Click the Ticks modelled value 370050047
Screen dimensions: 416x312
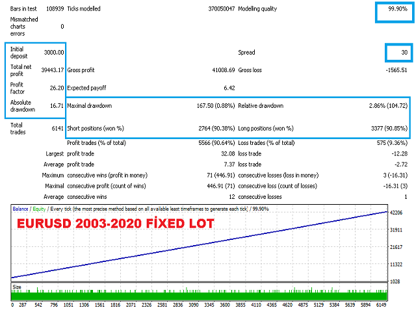click(222, 8)
